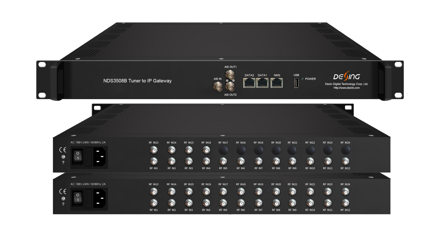Click the blanked RF IN24 port on middle unit
This screenshot has width=442, height=243.
[345, 150]
